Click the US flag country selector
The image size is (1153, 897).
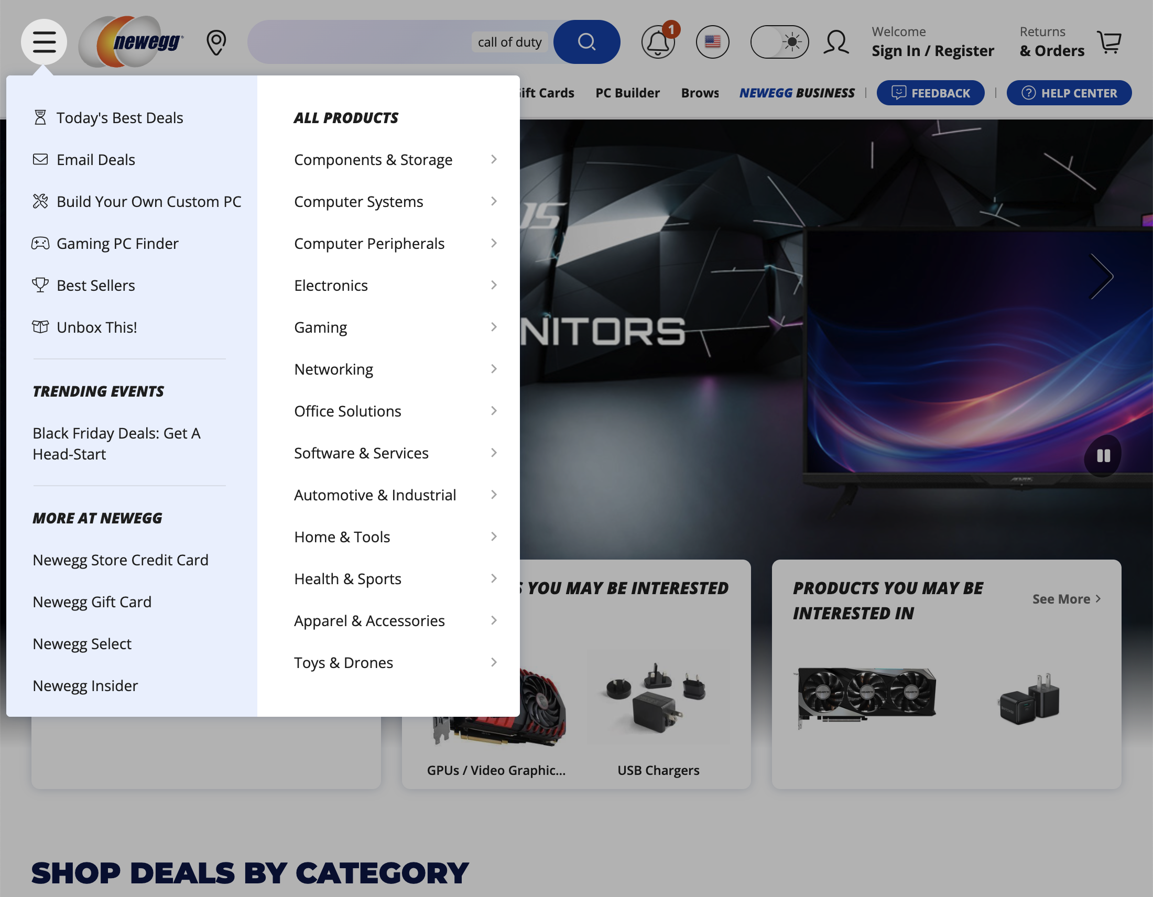coord(713,41)
